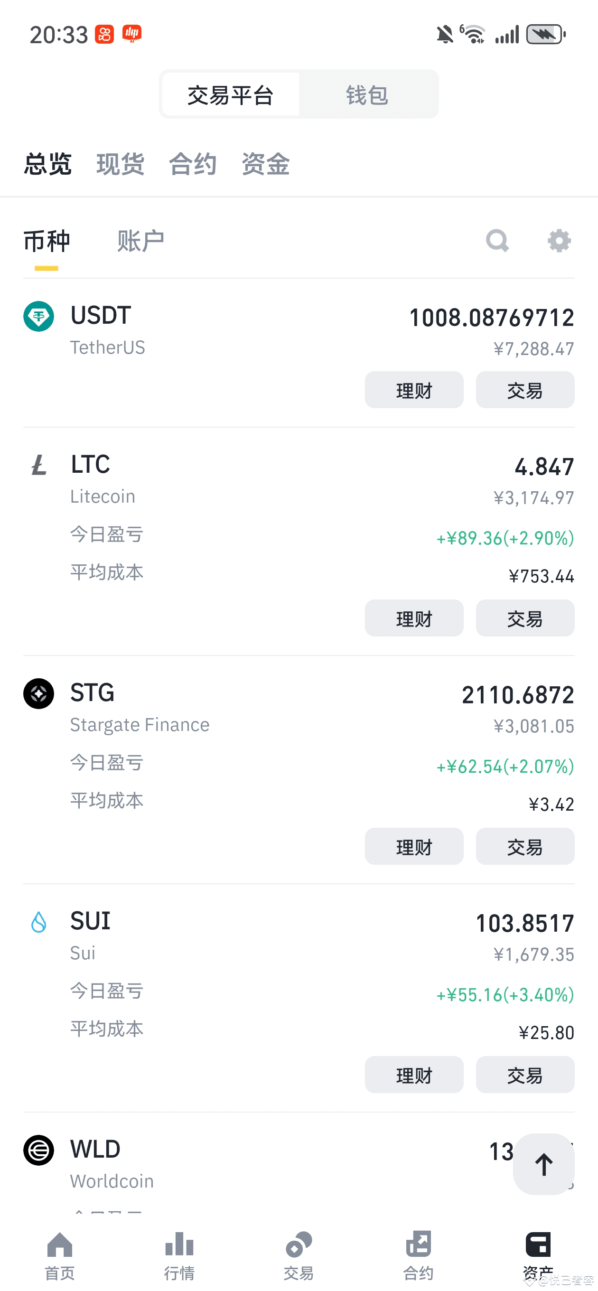Screen dimensions: 598x1291
Task: Open the LTC Litecoin asset row
Action: point(299,542)
